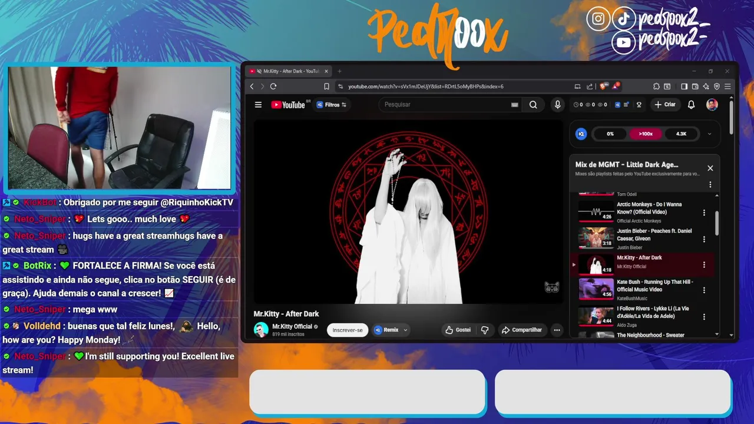Share the video via Compartilhar

tap(521, 330)
